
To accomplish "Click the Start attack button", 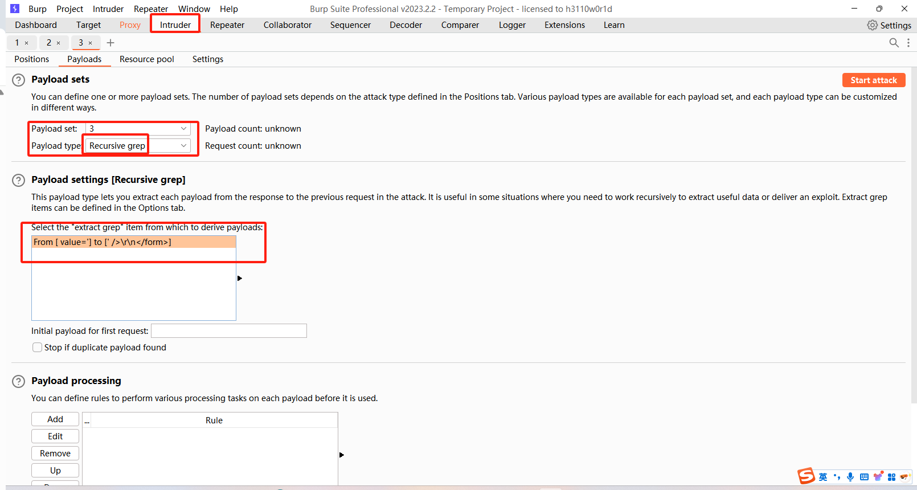I will (874, 80).
